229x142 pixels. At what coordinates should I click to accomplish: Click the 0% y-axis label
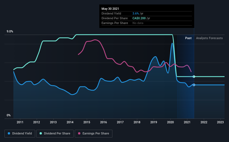[x=9, y=115]
